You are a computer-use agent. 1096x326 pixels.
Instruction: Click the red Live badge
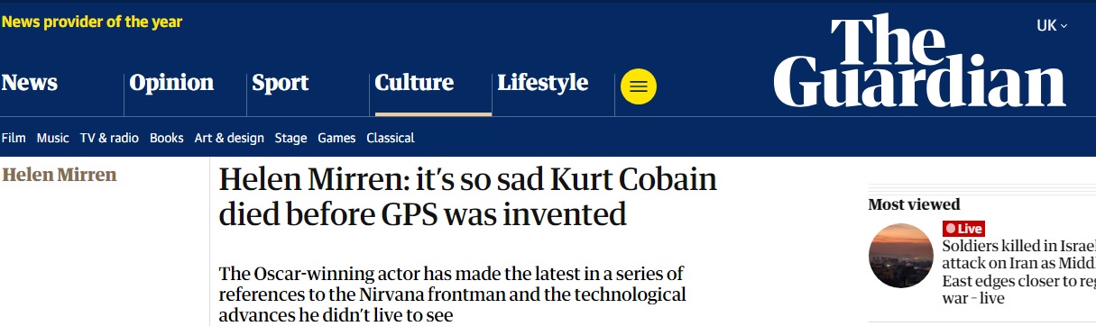pos(963,229)
